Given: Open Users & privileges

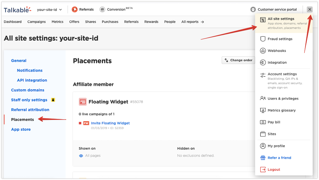Looking at the screenshot, I should (284, 99).
